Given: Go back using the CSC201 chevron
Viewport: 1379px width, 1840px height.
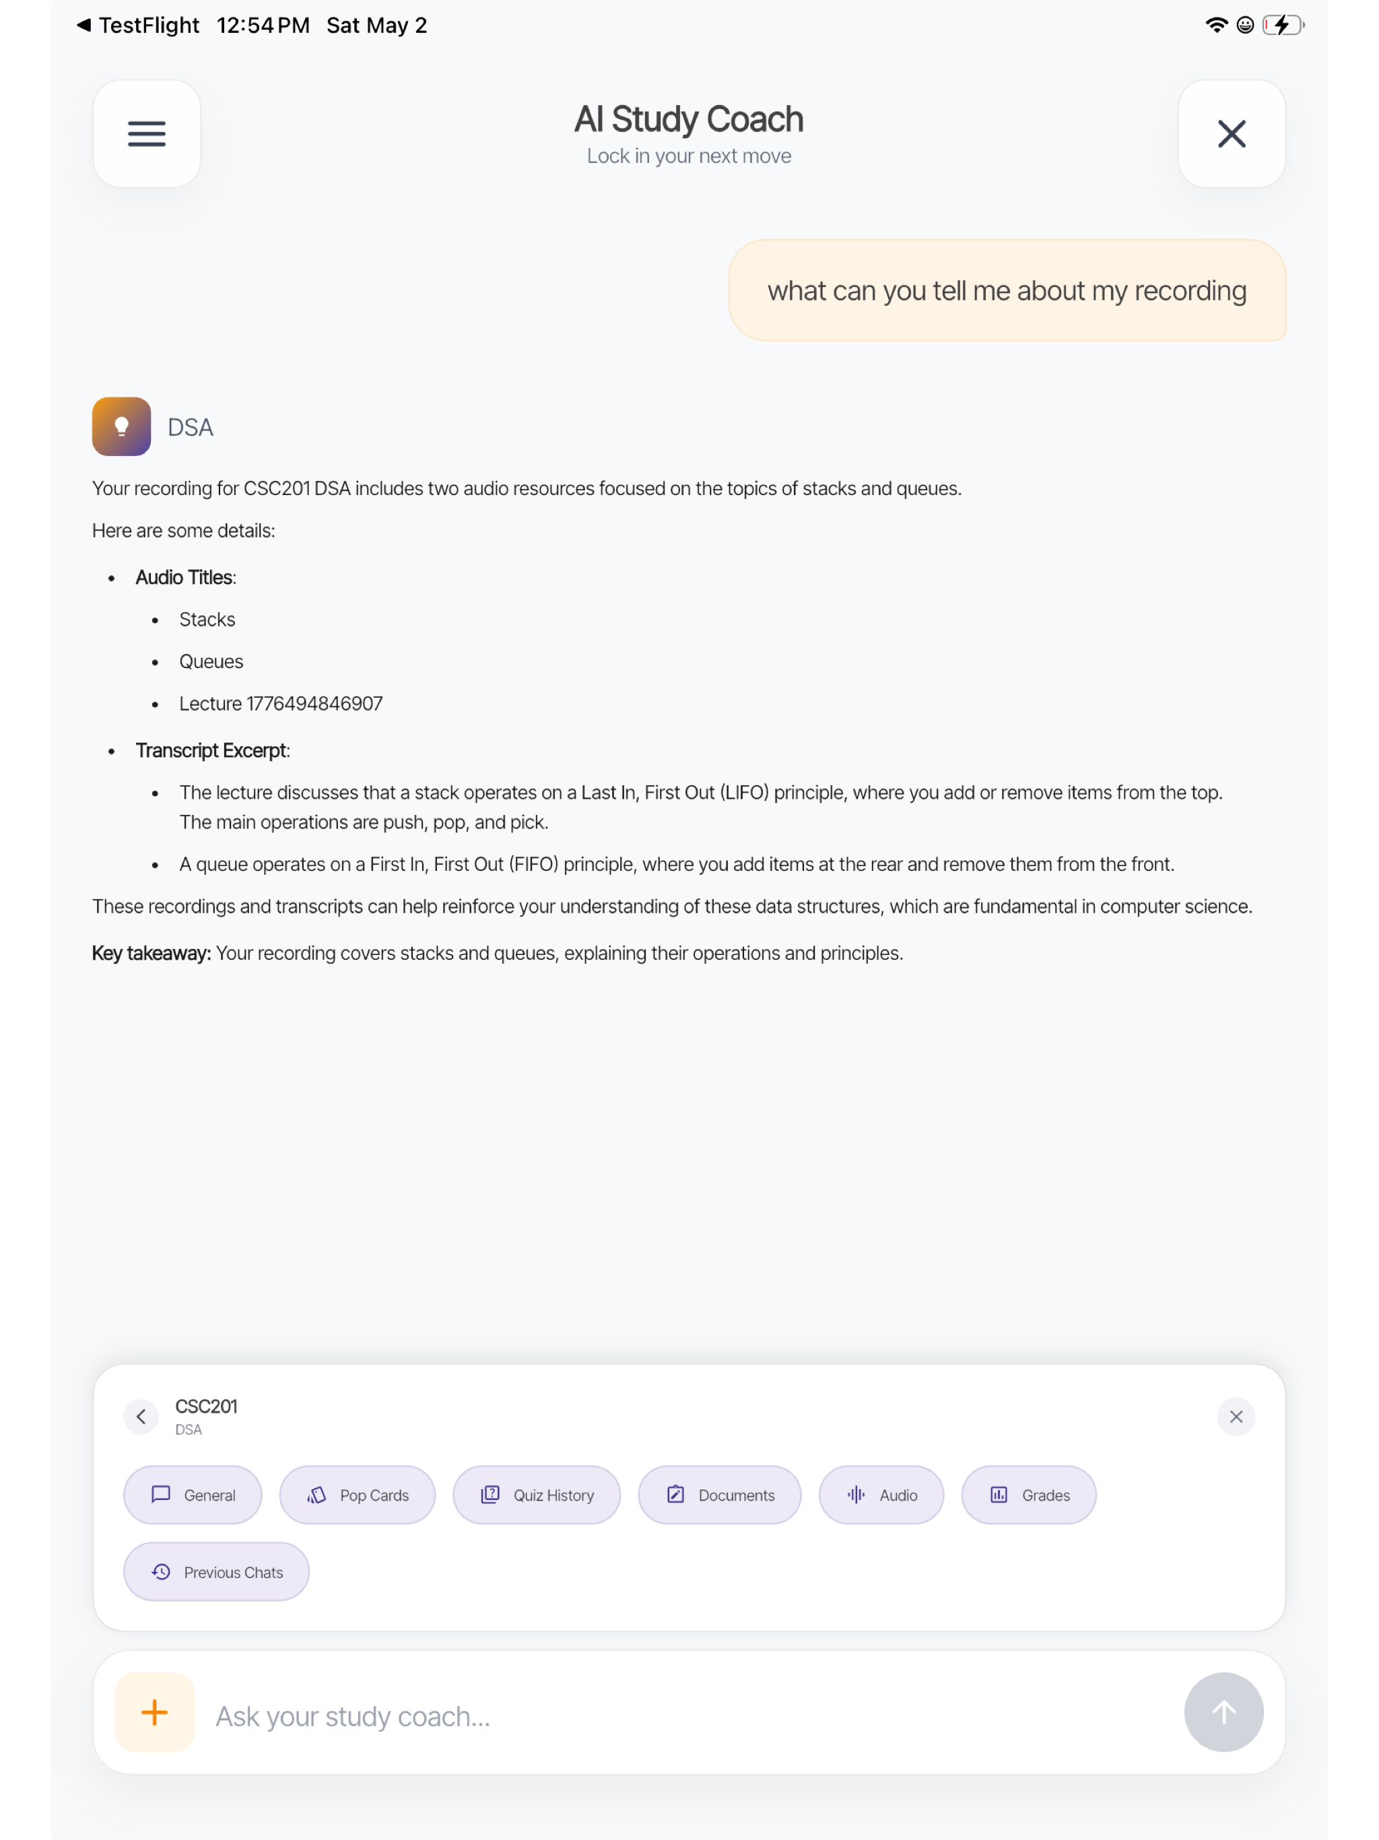Looking at the screenshot, I should pyautogui.click(x=141, y=1416).
